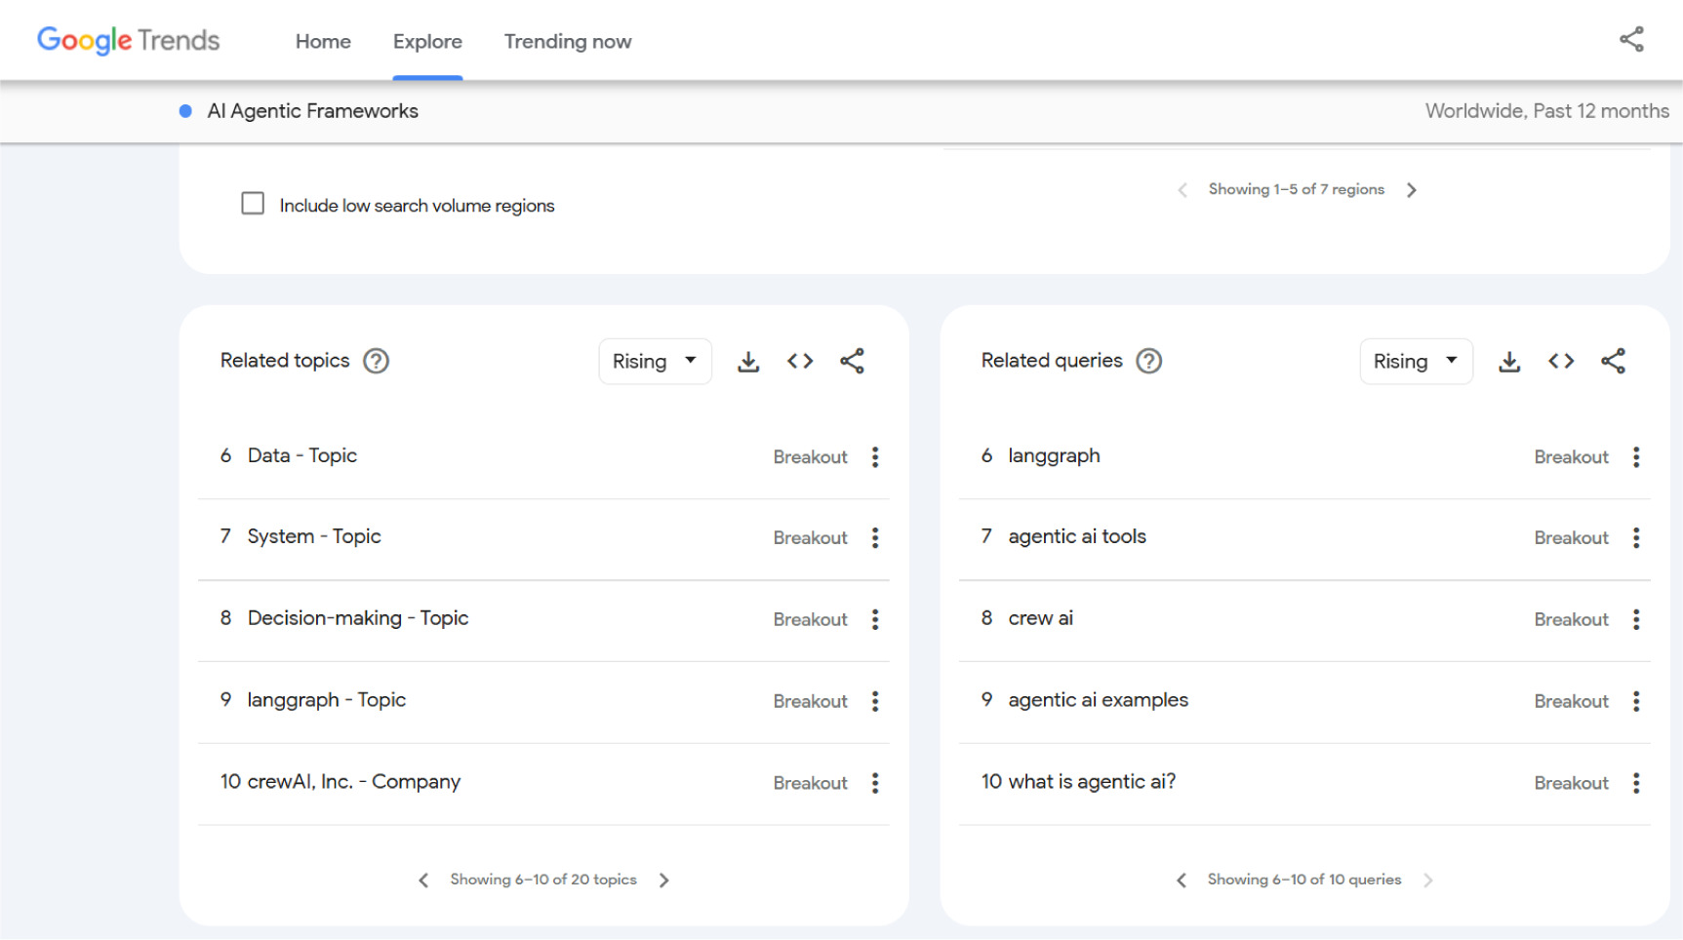Click the Related topics heading
The image size is (1683, 940).
pos(285,361)
